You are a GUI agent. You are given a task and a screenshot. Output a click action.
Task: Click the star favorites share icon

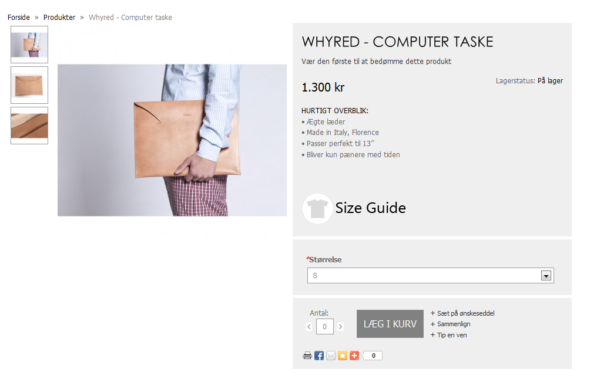click(x=343, y=356)
